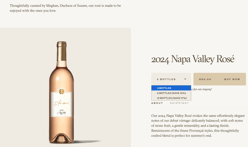
Task: Select the Meghan, Duchess of Sussex tagline text
Action: click(65, 8)
